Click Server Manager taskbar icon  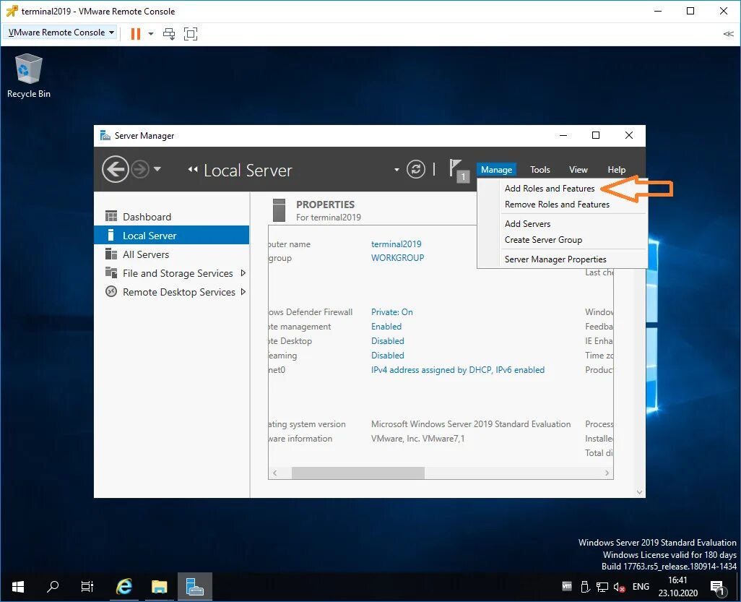click(195, 587)
